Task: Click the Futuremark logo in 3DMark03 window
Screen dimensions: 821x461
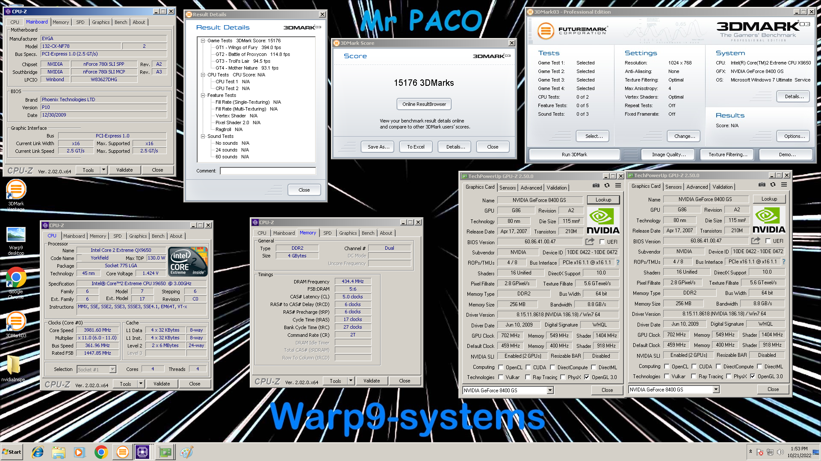Action: tap(573, 31)
